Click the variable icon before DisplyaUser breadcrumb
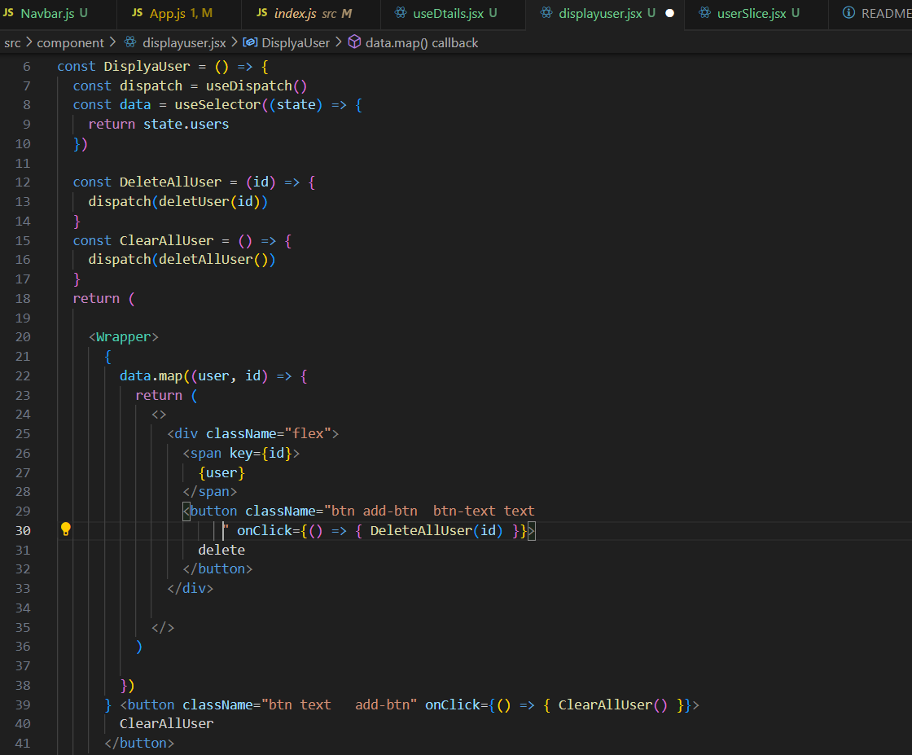The image size is (912, 755). tap(250, 42)
